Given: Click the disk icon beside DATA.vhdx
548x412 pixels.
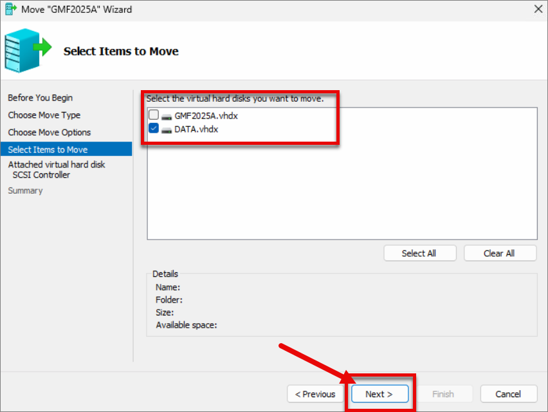Looking at the screenshot, I should 167,130.
